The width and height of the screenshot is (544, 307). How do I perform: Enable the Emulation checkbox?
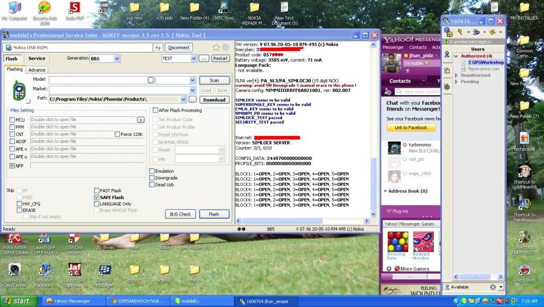[x=152, y=171]
